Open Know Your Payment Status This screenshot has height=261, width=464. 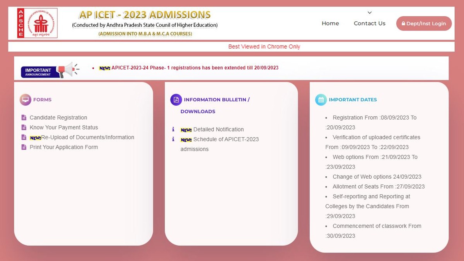pos(64,128)
